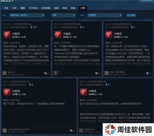Expand the 最有价值 (发布至今) sort dropdown

(x=27, y=15)
